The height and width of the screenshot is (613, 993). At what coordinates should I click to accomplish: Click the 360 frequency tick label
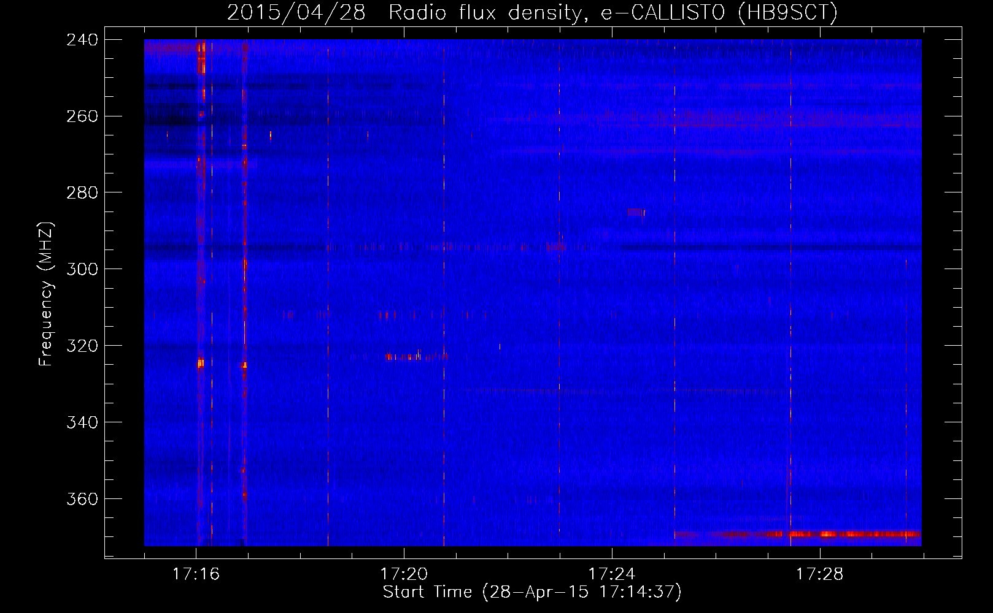[x=82, y=500]
